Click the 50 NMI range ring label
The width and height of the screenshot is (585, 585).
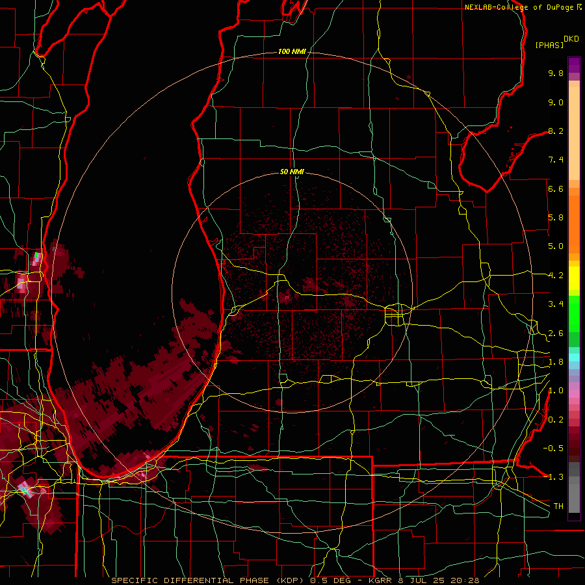point(292,172)
